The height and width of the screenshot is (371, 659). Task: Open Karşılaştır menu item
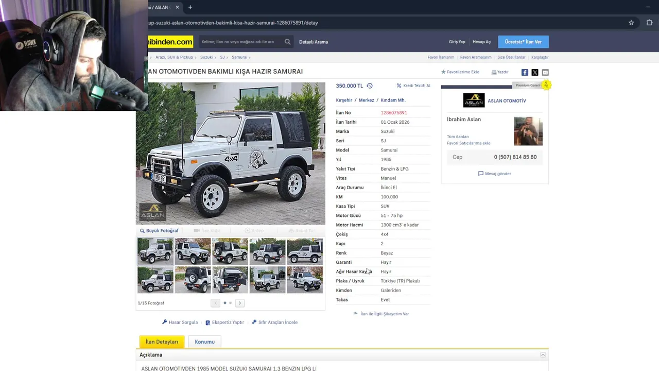540,57
